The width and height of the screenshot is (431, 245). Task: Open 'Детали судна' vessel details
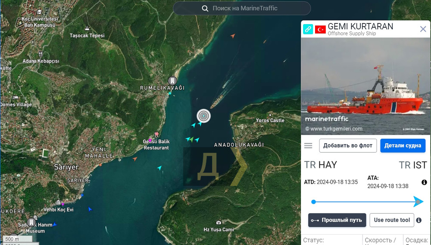pyautogui.click(x=403, y=145)
